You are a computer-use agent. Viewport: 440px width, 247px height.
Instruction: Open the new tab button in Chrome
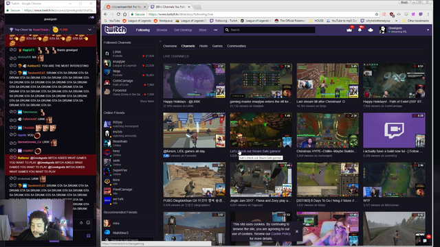[198, 7]
